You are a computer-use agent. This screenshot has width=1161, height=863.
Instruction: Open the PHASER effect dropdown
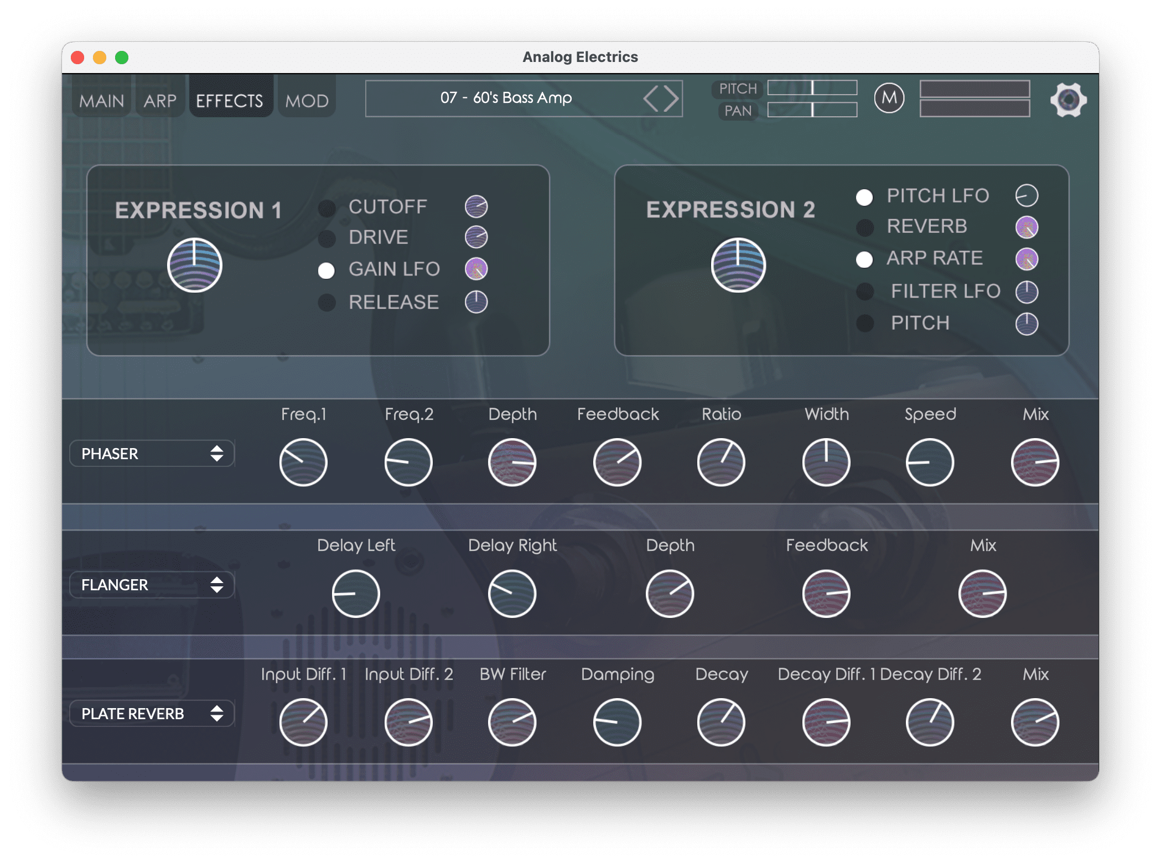[x=152, y=454]
